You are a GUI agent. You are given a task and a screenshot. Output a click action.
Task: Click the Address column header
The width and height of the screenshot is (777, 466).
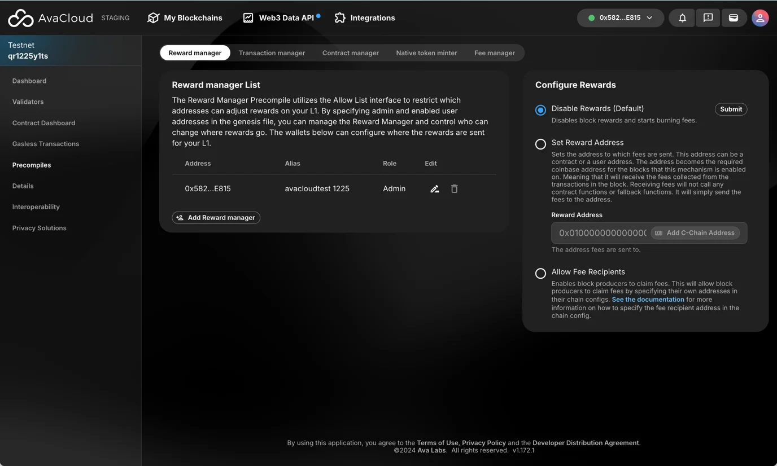tap(198, 164)
